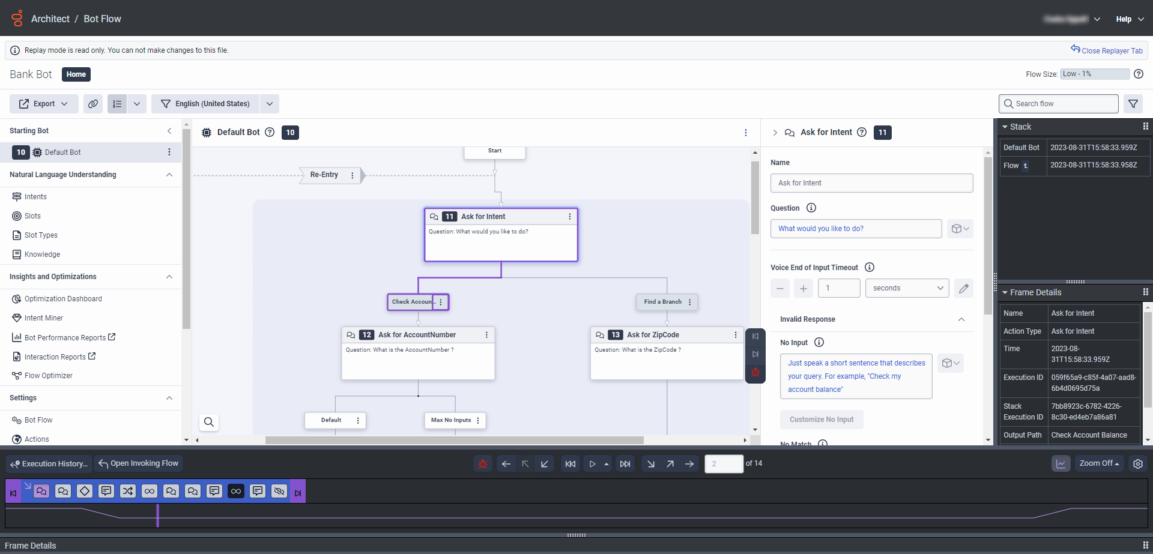1153x554 pixels.
Task: Click the zoom magnifier on the flow canvas
Action: coord(209,423)
